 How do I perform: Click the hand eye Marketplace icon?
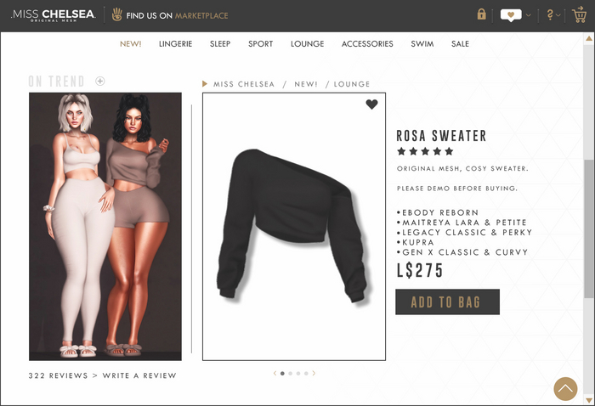tap(117, 14)
